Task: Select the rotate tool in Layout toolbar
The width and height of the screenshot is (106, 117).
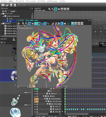Action: click(56, 24)
